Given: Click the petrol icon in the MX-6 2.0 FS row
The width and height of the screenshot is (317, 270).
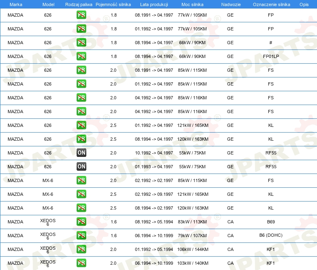Looking at the screenshot, I should tap(81, 180).
